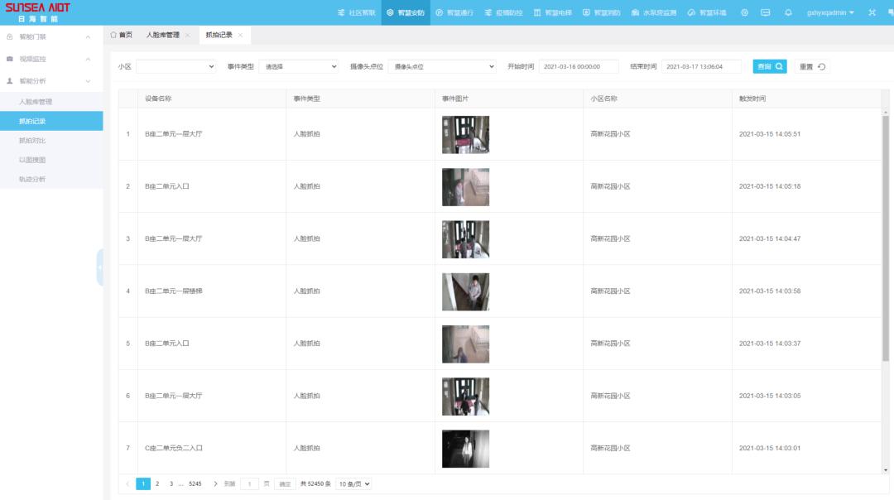Collapse the left sidebar using the handle
Image resolution: width=894 pixels, height=500 pixels.
coord(100,267)
